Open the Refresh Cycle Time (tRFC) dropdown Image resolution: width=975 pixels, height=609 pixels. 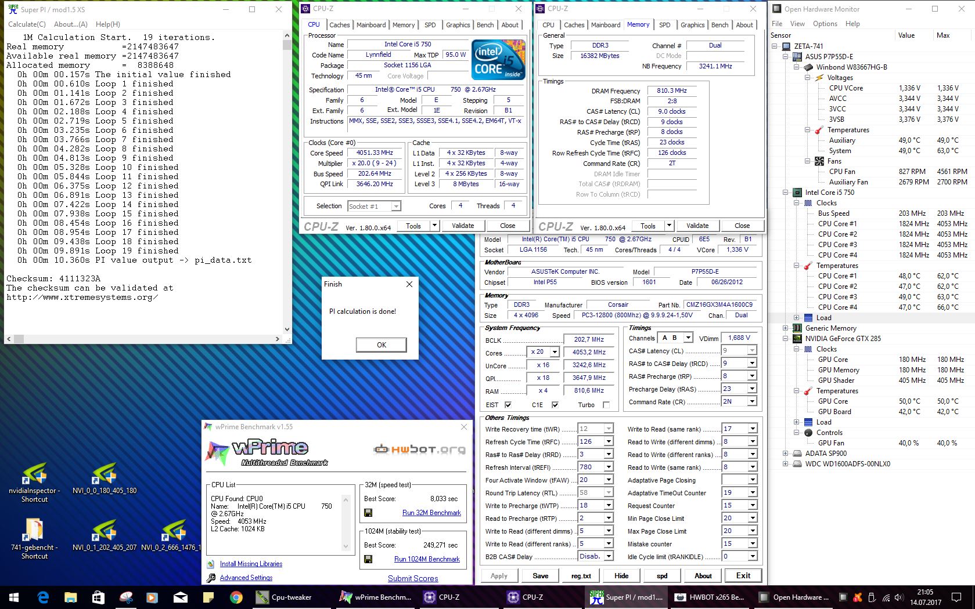coord(609,441)
